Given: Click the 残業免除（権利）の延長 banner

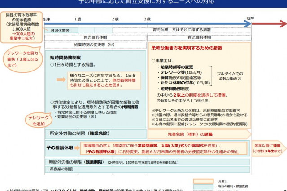Looking at the screenshot, I should (199, 134).
